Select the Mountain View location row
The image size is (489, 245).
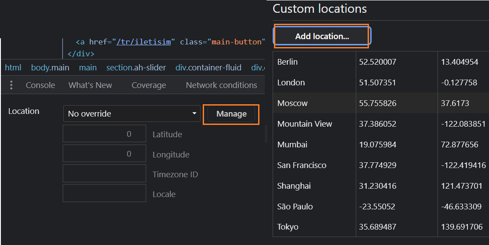381,124
